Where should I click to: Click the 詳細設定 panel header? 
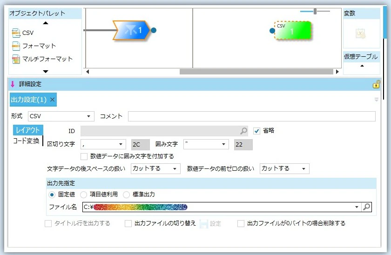(x=194, y=84)
